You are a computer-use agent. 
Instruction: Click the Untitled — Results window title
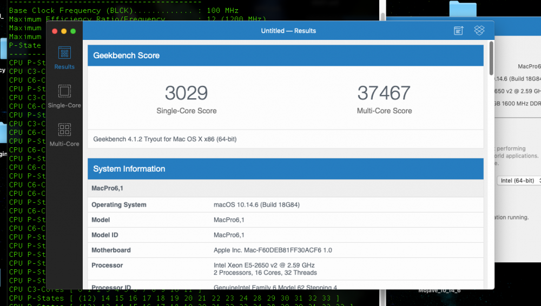(x=288, y=31)
